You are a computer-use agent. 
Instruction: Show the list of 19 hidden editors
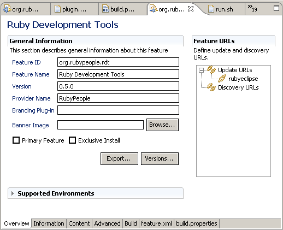[252, 8]
